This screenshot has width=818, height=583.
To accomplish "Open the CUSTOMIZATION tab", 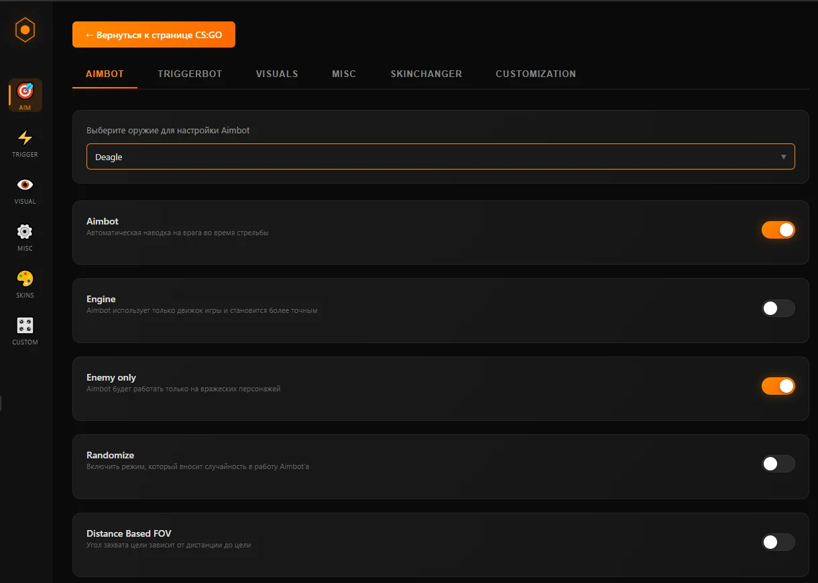I will (x=536, y=74).
